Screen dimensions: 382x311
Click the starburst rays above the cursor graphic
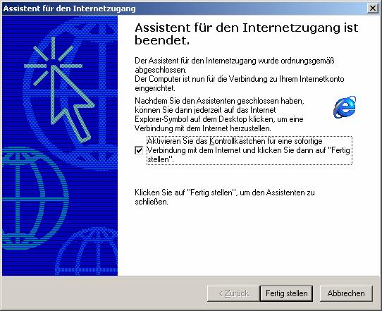click(53, 61)
